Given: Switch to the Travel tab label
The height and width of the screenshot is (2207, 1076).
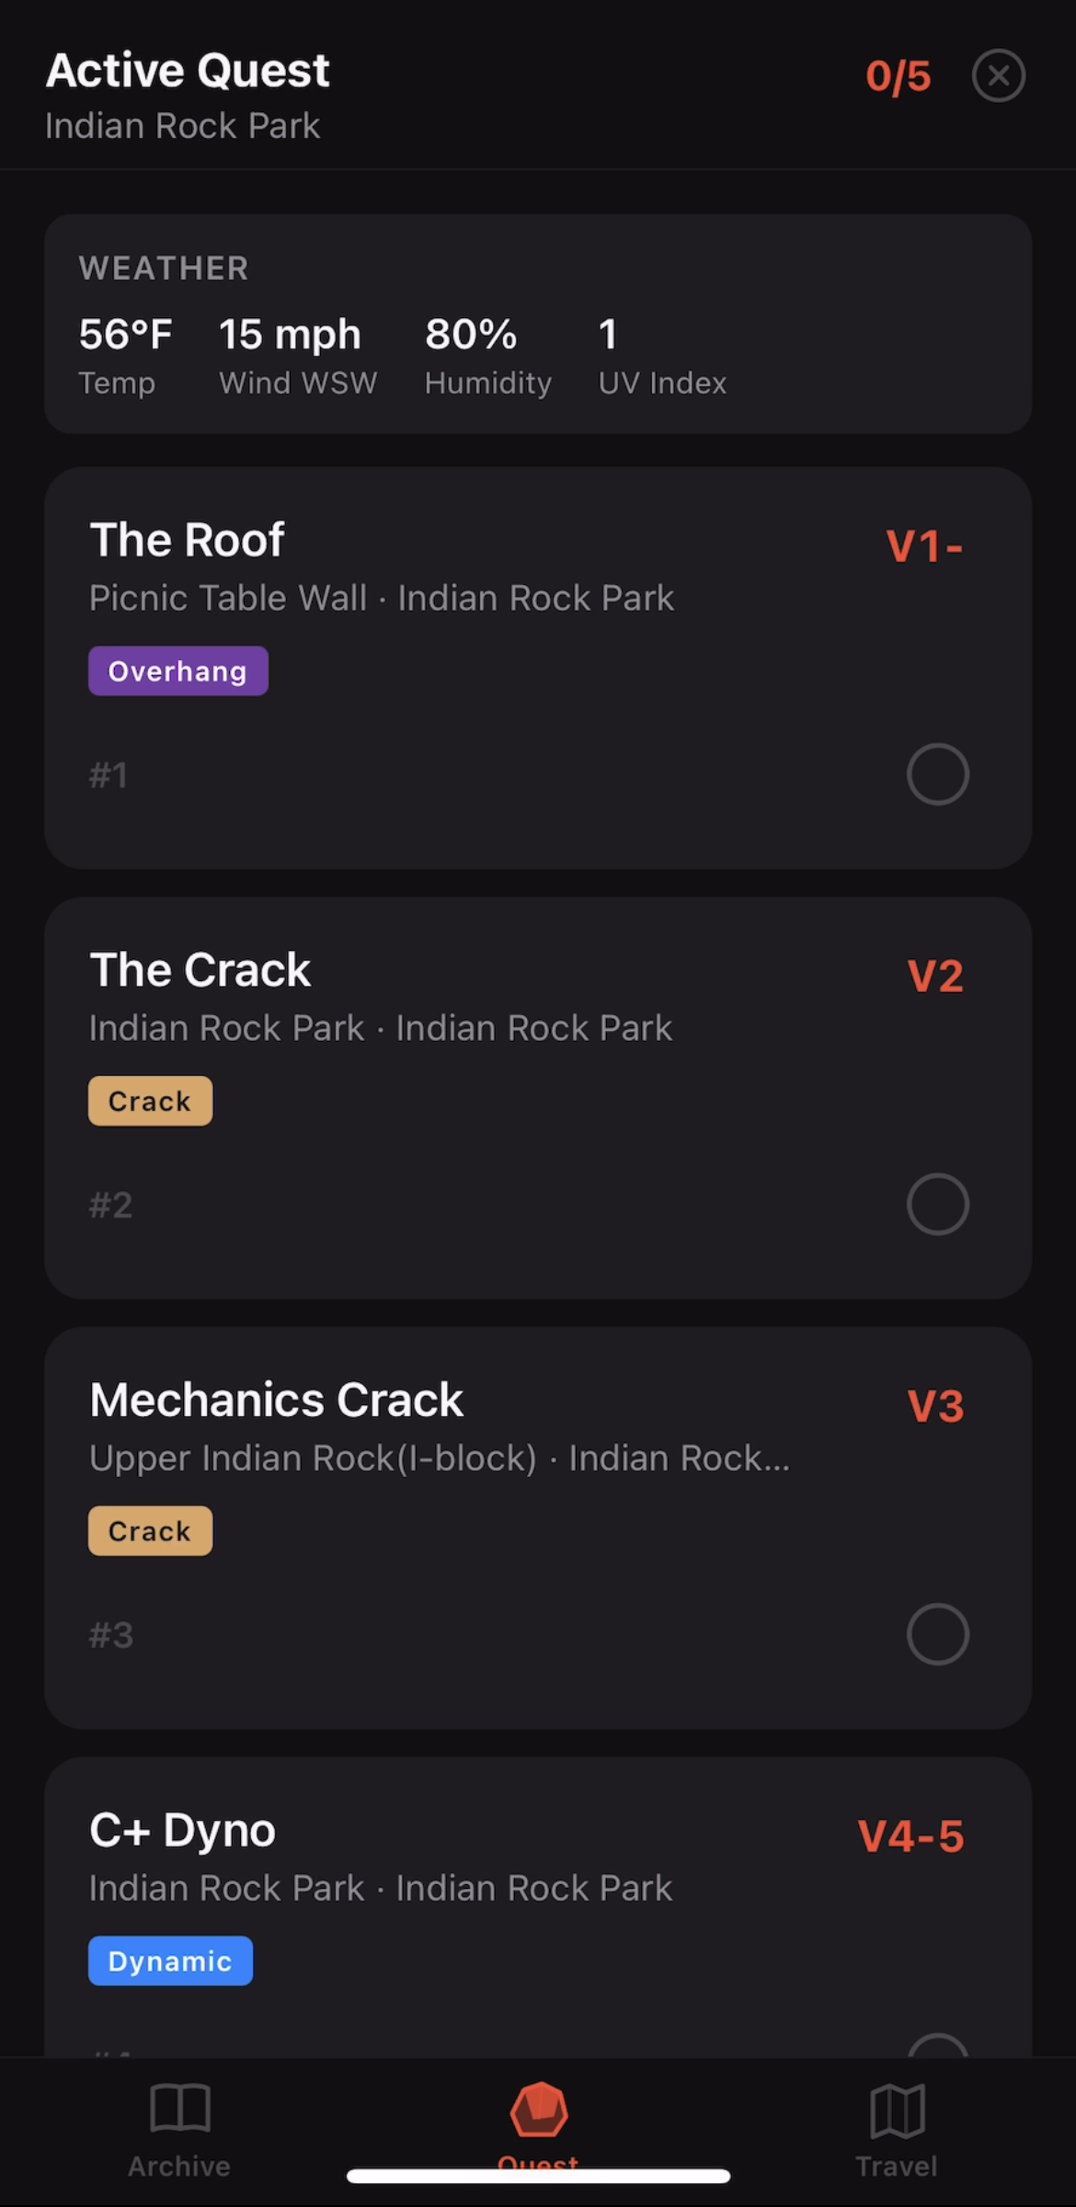Looking at the screenshot, I should click(897, 2167).
